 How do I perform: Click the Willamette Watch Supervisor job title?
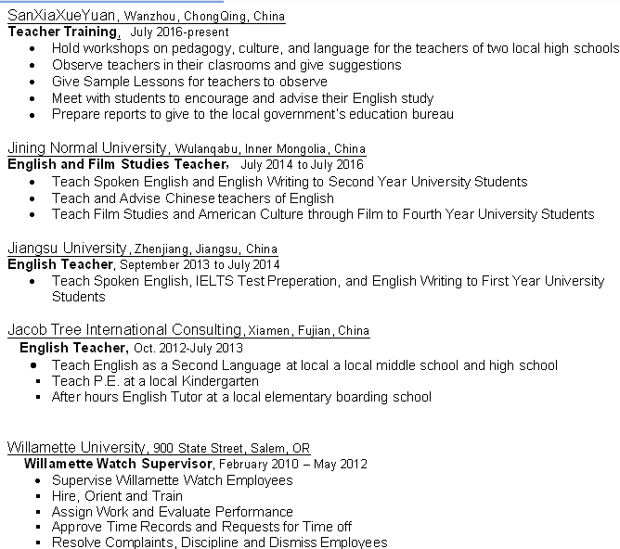(119, 464)
